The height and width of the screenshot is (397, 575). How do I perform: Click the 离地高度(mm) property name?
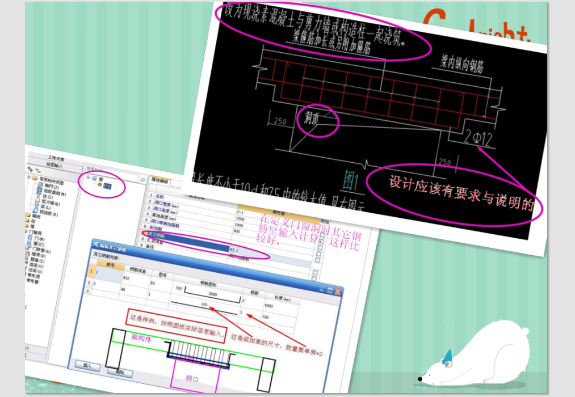coord(164,217)
